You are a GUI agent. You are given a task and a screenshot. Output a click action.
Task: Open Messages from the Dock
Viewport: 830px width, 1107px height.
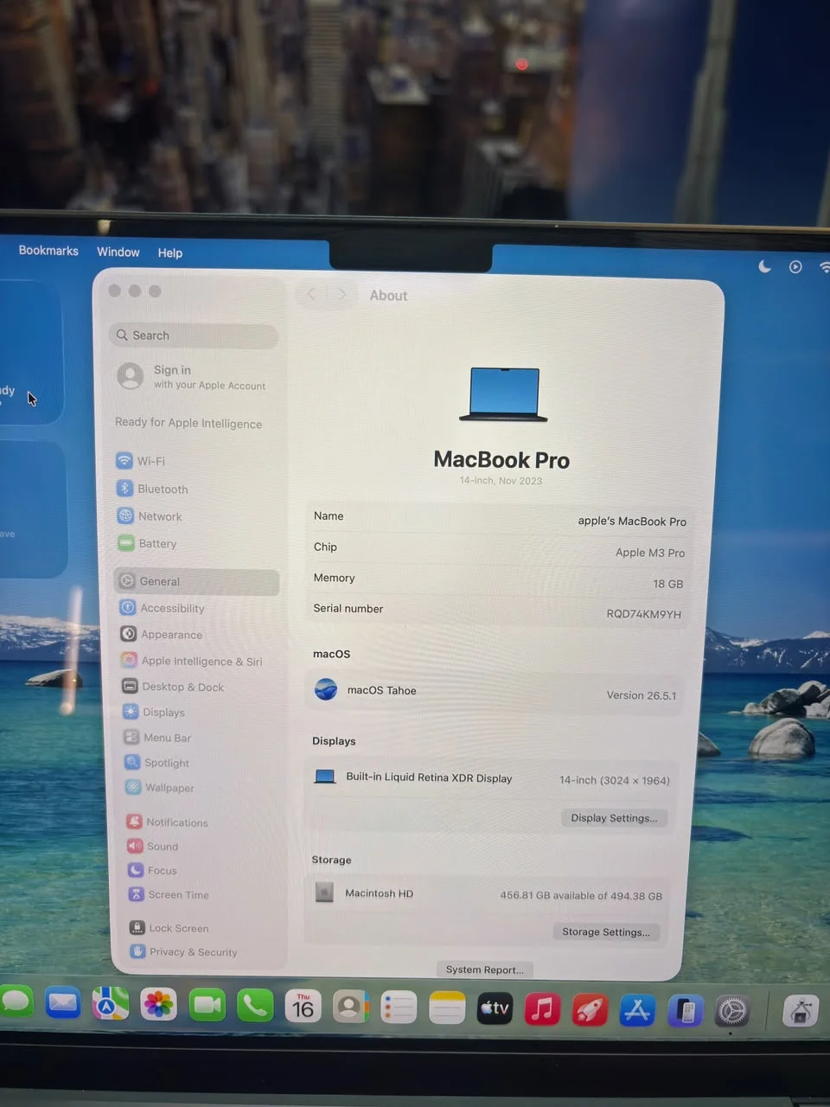[x=16, y=1002]
